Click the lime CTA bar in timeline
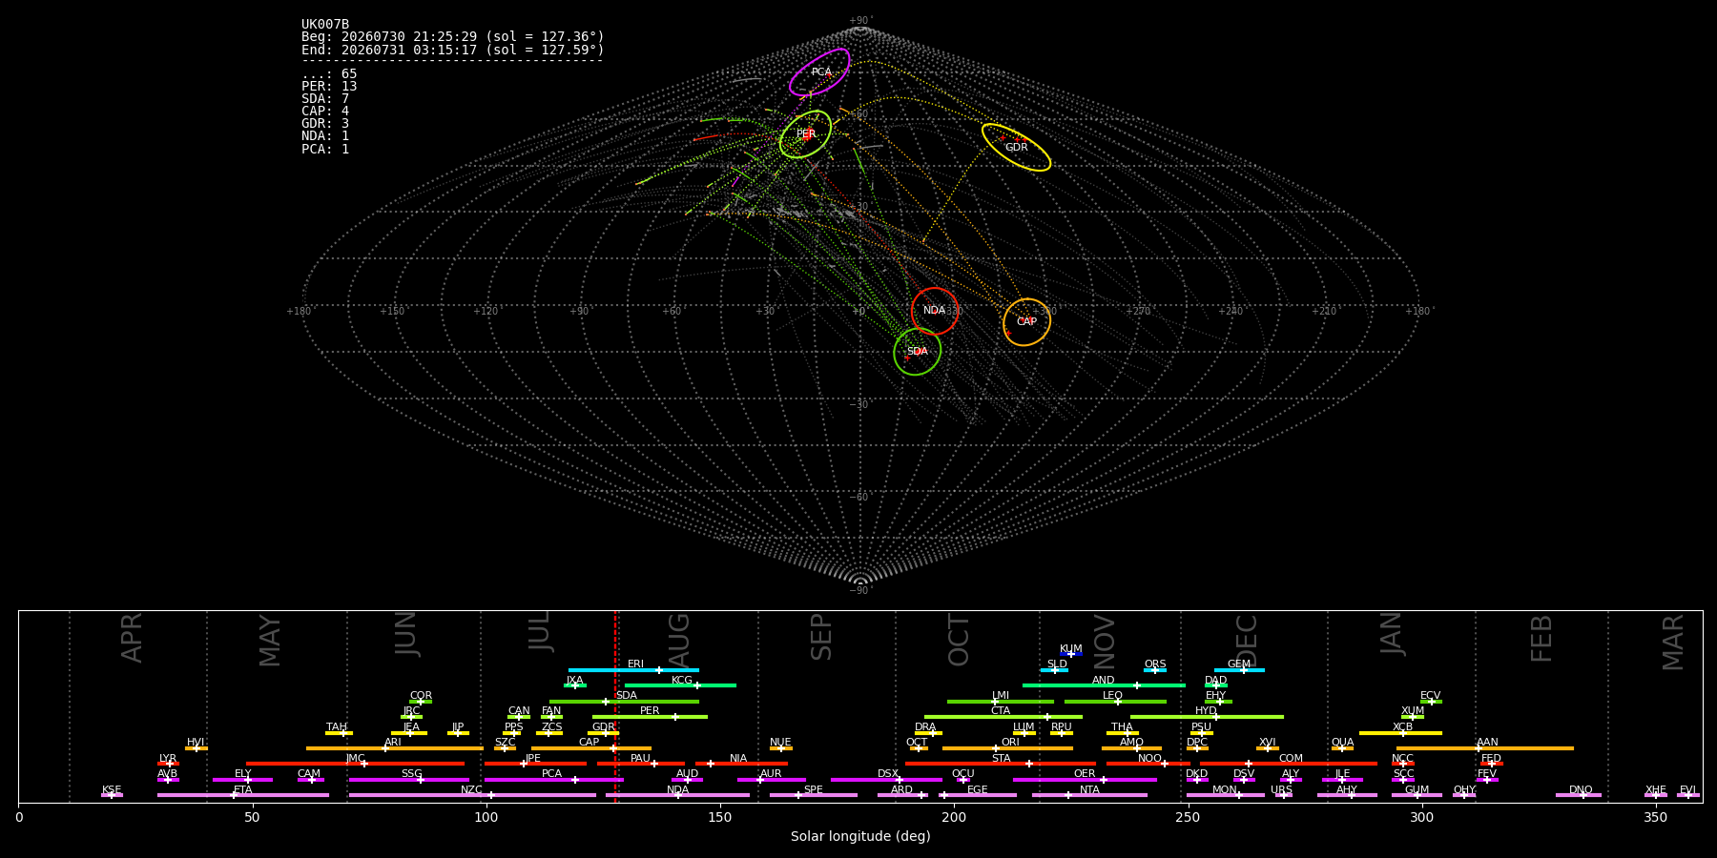Viewport: 1717px width, 858px height. pyautogui.click(x=1003, y=717)
